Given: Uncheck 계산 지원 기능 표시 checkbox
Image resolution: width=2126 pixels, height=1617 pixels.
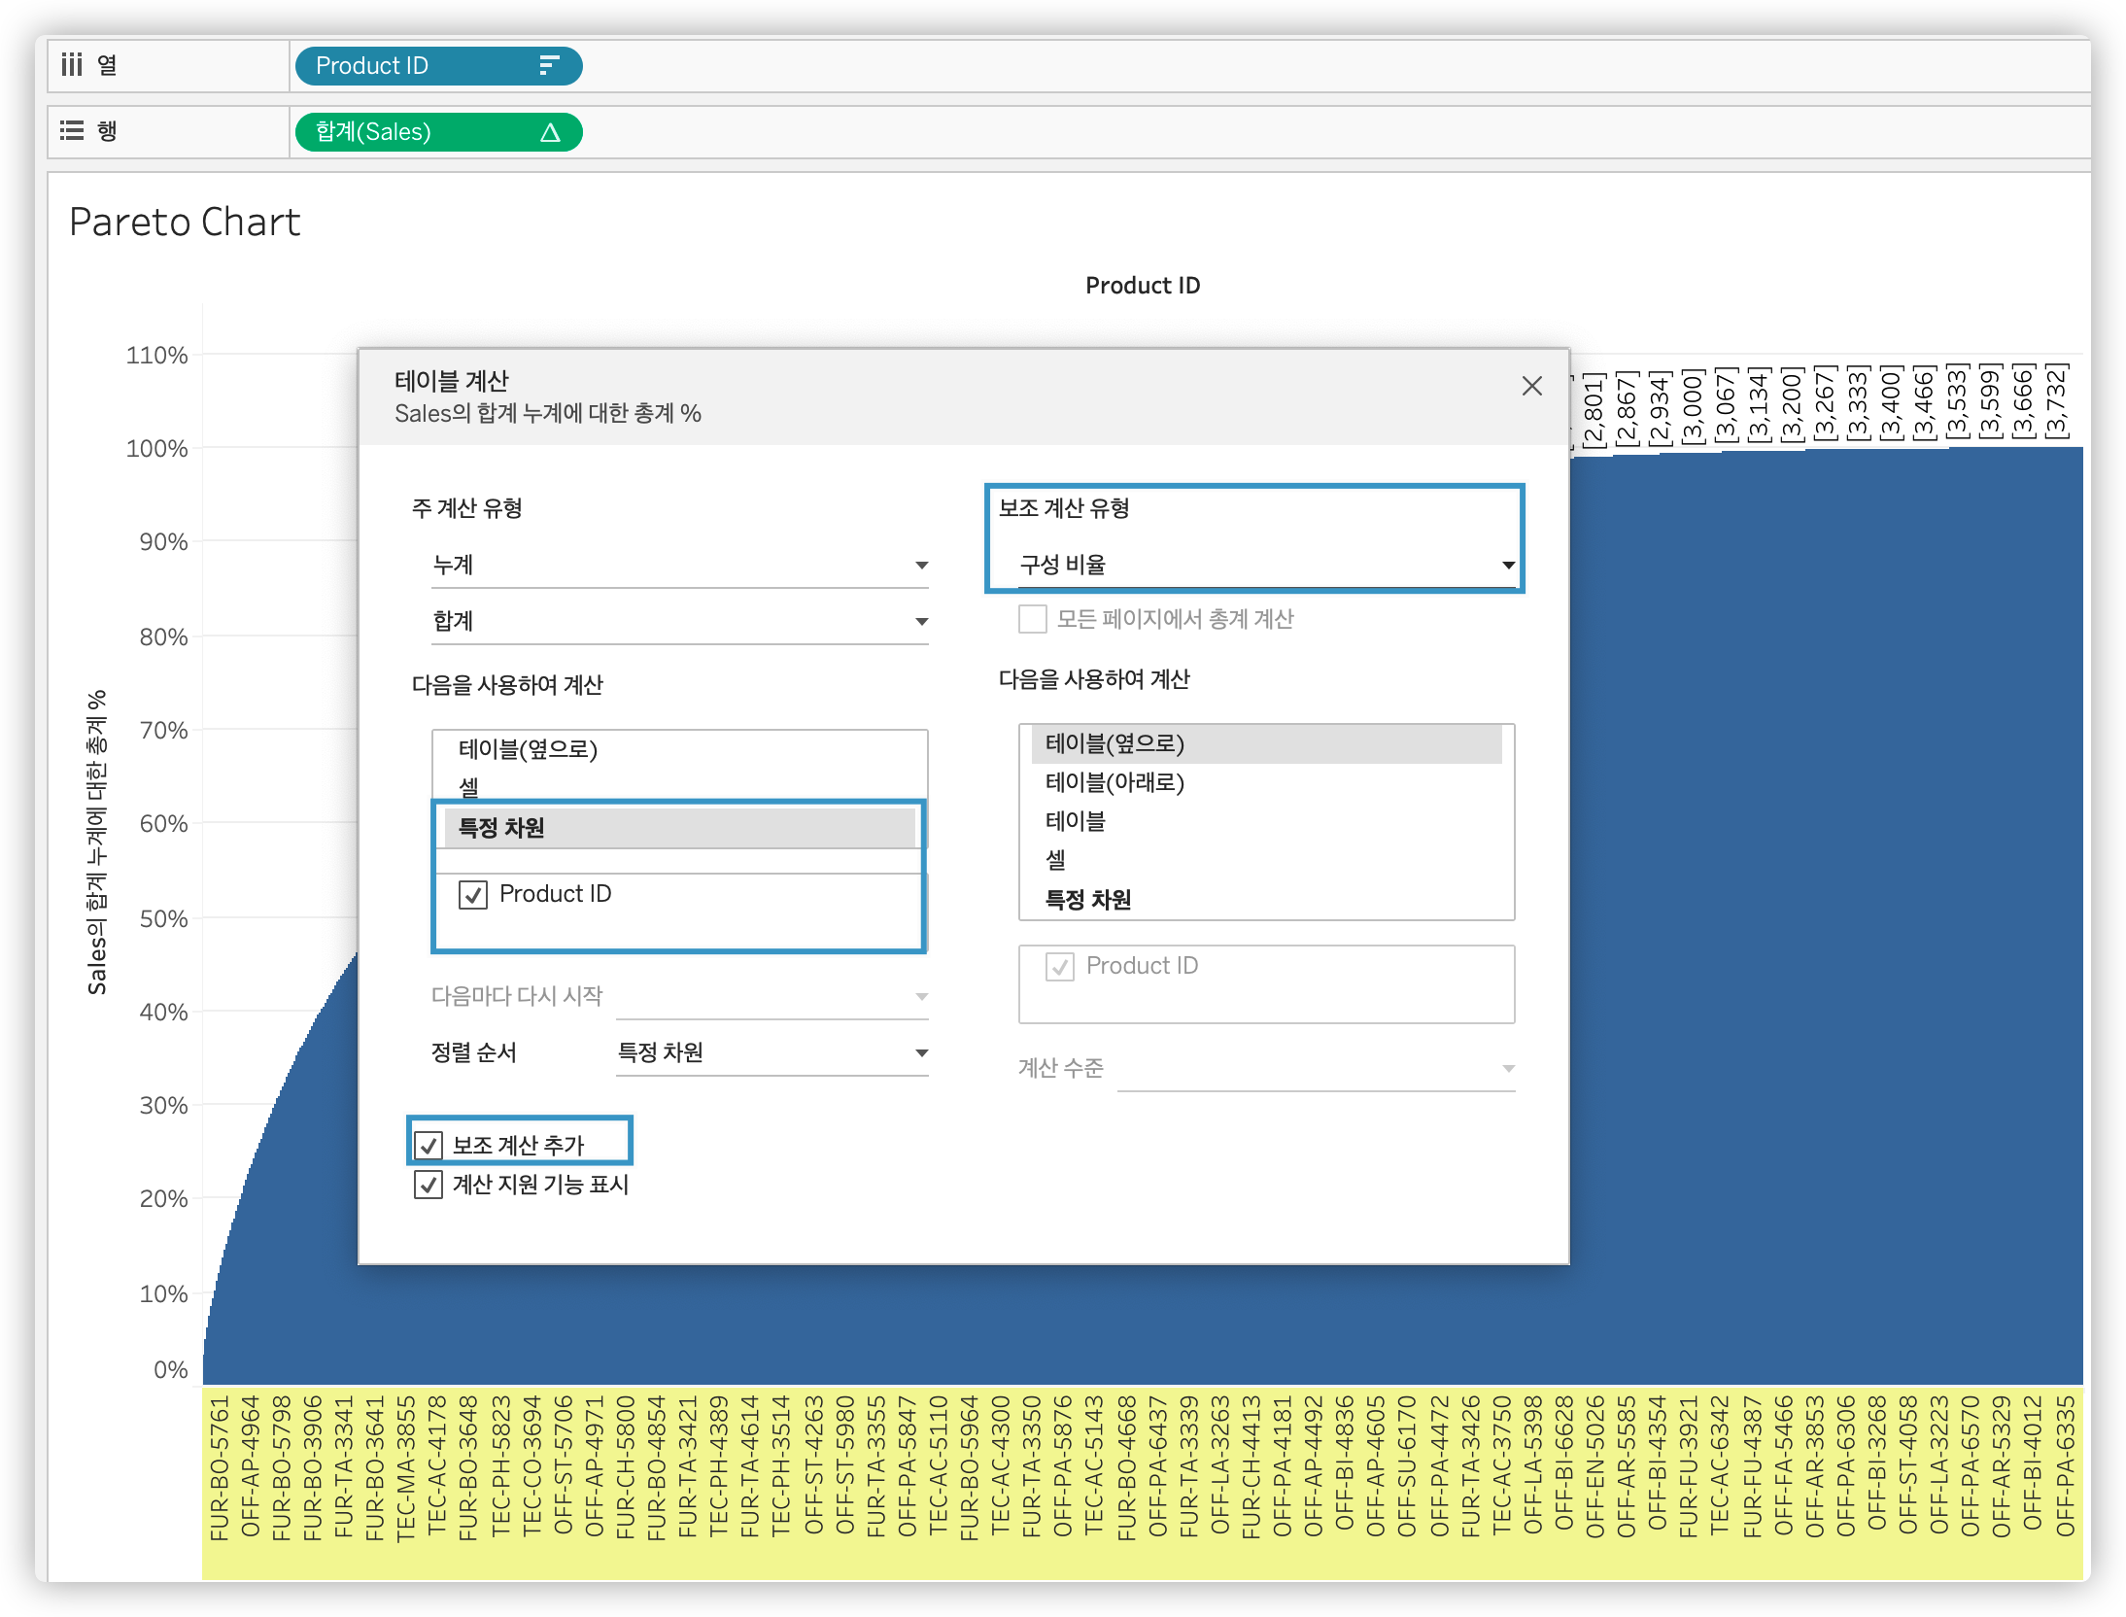Looking at the screenshot, I should 429,1185.
